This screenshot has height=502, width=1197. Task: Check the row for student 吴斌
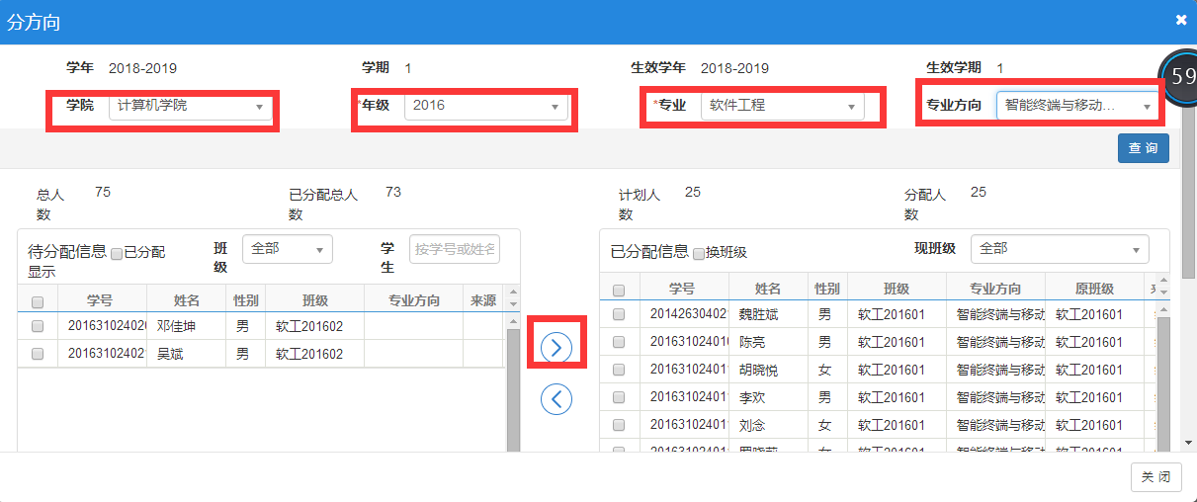pyautogui.click(x=38, y=354)
